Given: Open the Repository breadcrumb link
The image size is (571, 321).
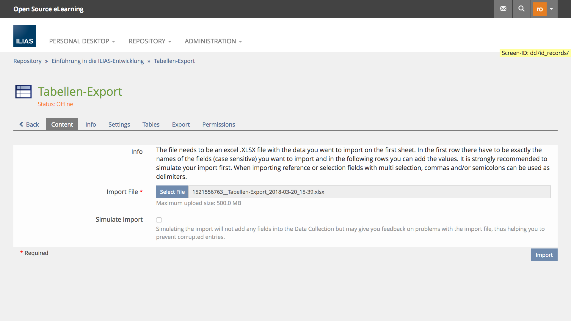Looking at the screenshot, I should [x=27, y=61].
